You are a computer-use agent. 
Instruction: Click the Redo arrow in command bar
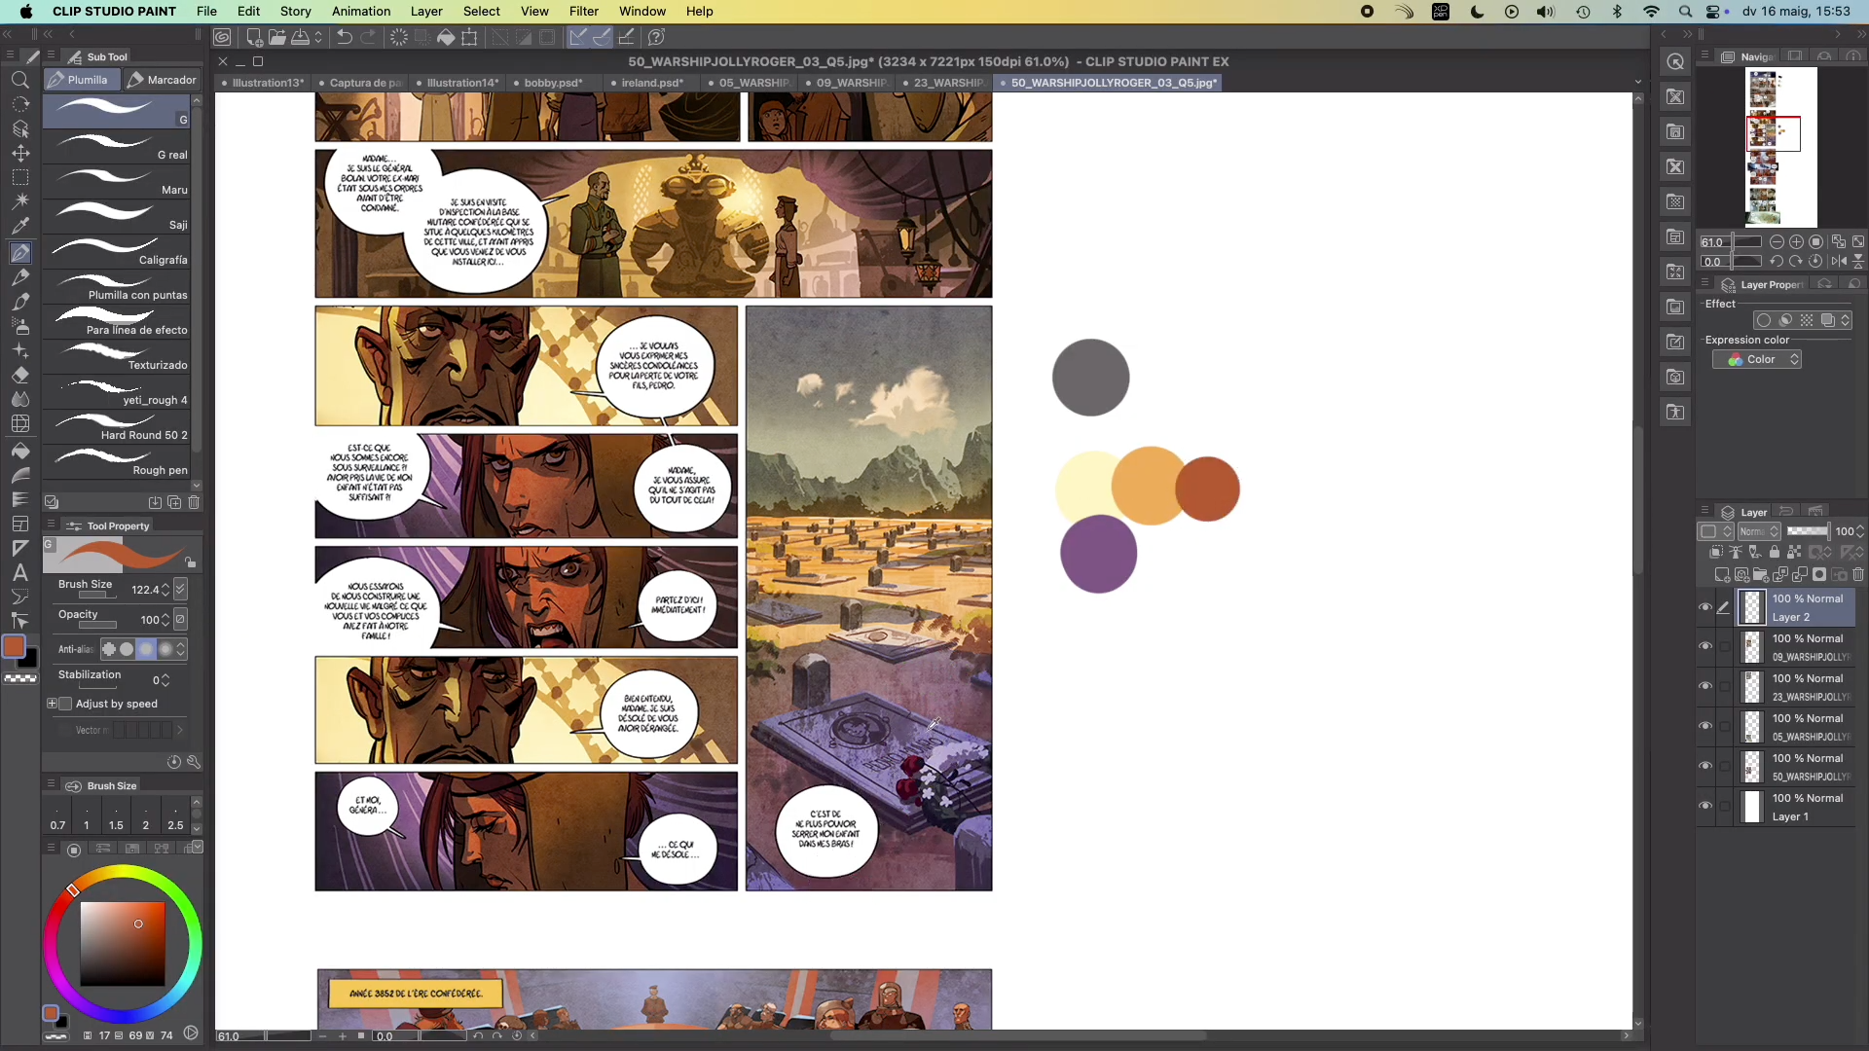[368, 37]
